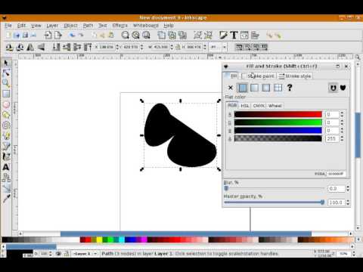Select the Star polygon tool

6,115
